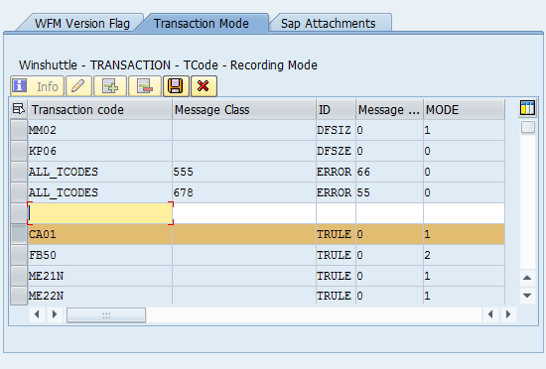Open the Sap Attachments tab
This screenshot has height=369, width=546.
point(328,23)
